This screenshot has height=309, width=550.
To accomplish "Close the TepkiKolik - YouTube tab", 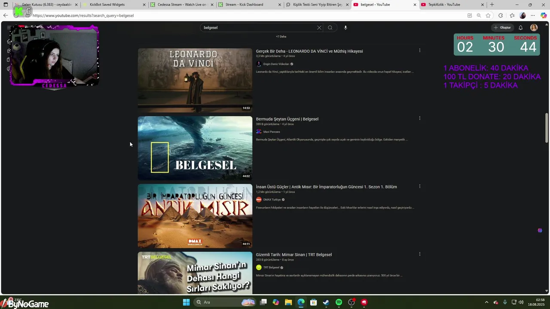I will pyautogui.click(x=483, y=5).
